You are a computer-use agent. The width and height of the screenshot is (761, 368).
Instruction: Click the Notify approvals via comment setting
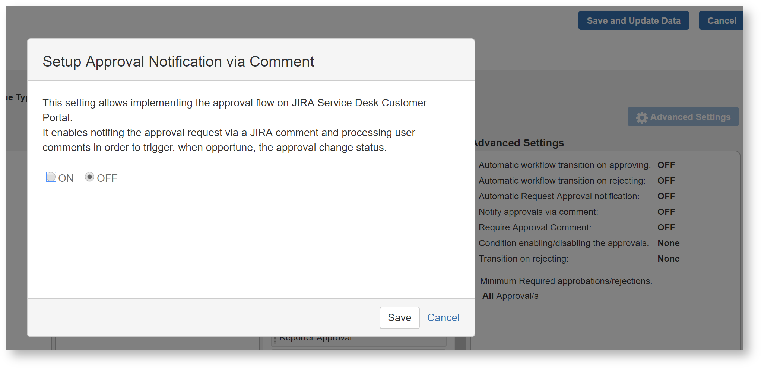click(538, 212)
